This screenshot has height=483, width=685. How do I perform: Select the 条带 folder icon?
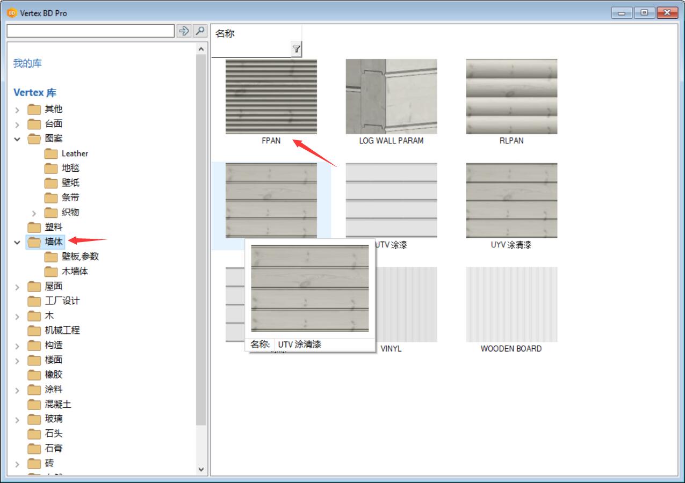click(x=51, y=197)
